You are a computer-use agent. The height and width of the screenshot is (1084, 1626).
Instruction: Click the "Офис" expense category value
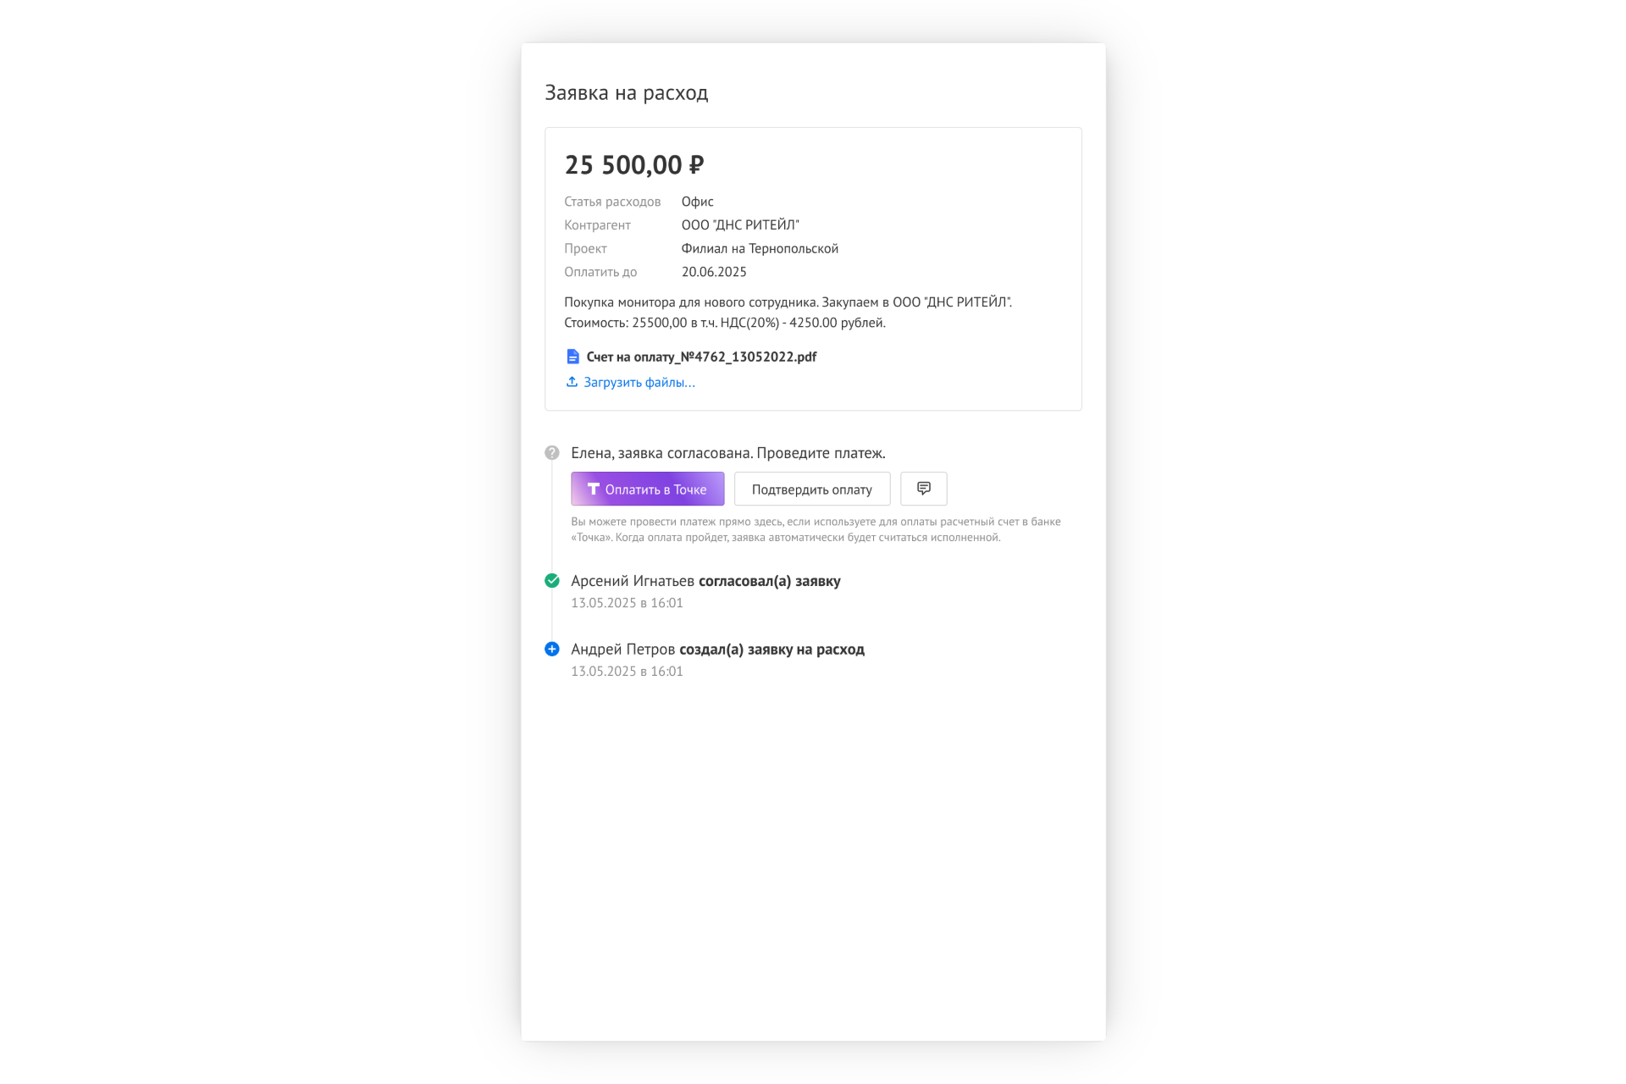click(697, 202)
